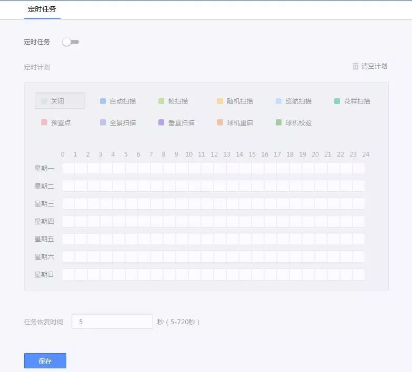
Task: Choose the 垂直扫描 purple swatch
Action: pyautogui.click(x=162, y=122)
